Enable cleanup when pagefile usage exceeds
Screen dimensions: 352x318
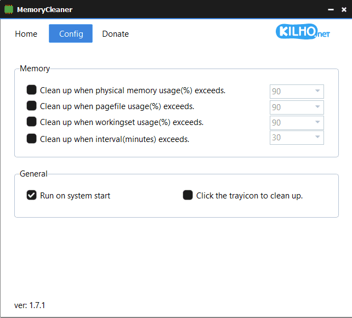[32, 106]
